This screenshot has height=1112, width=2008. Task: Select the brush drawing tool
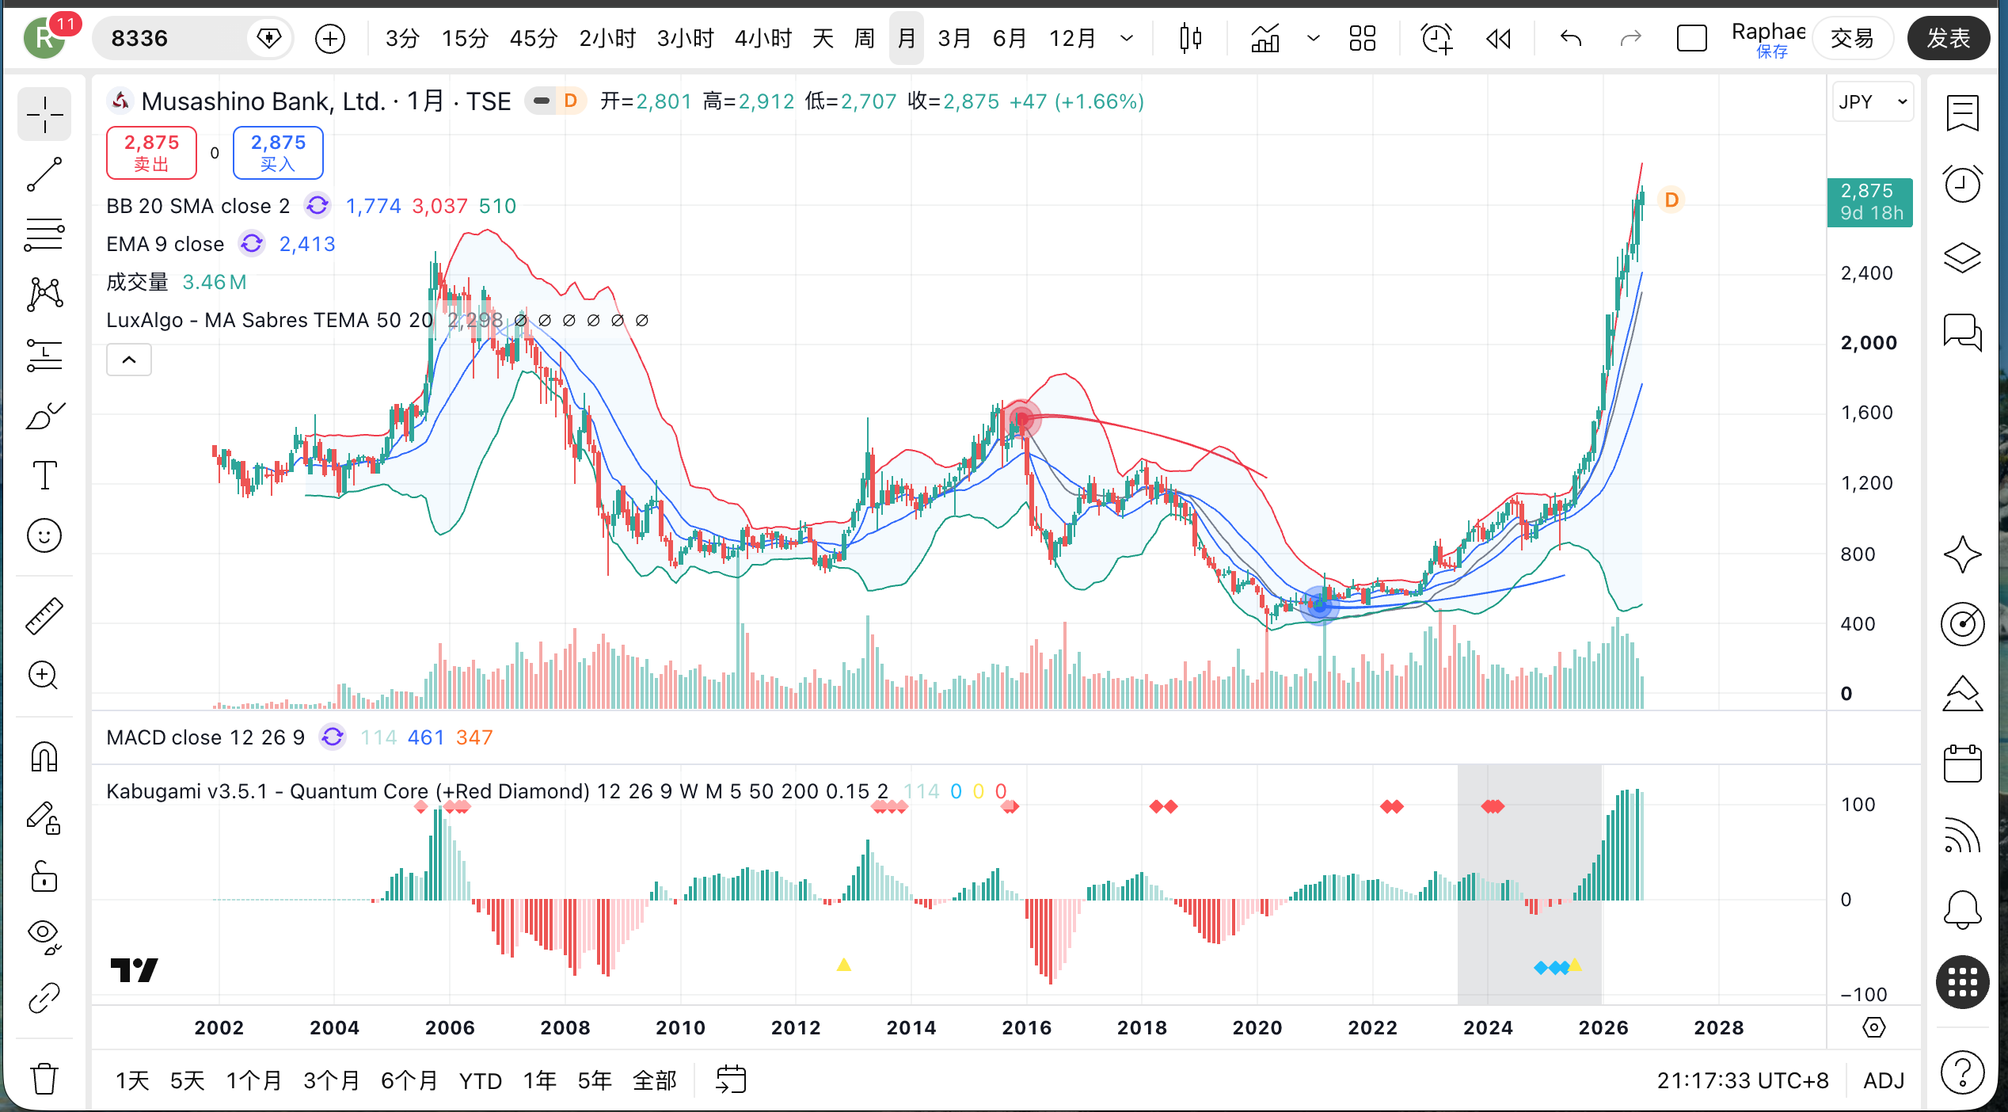point(44,415)
